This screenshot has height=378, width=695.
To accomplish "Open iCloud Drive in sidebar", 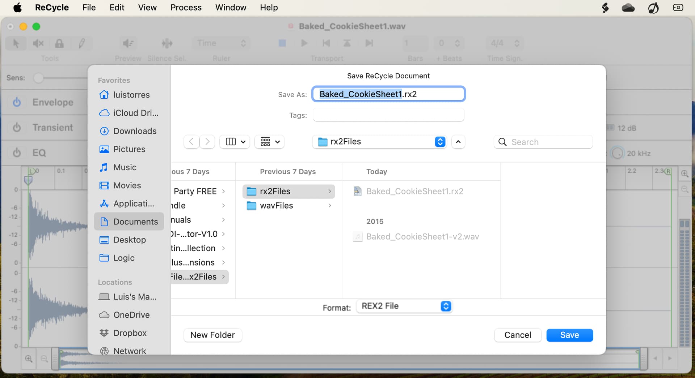I will tap(129, 113).
